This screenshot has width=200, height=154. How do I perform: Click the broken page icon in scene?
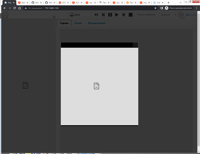tap(96, 86)
